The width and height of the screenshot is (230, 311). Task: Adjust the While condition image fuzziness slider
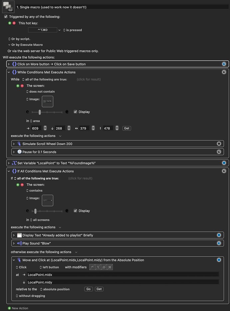point(40,112)
